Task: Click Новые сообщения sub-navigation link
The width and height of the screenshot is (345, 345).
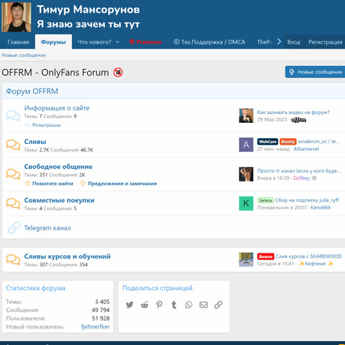Action: coord(24,55)
